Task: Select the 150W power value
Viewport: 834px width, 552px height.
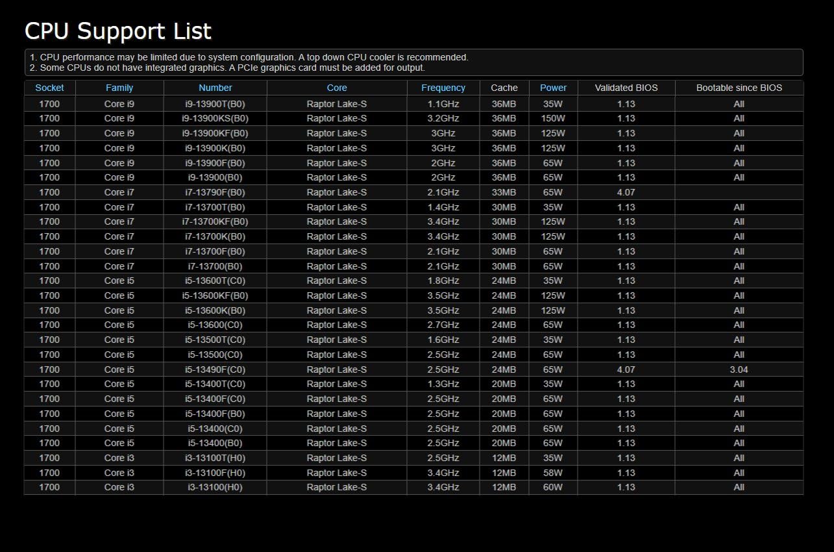Action: coord(553,118)
